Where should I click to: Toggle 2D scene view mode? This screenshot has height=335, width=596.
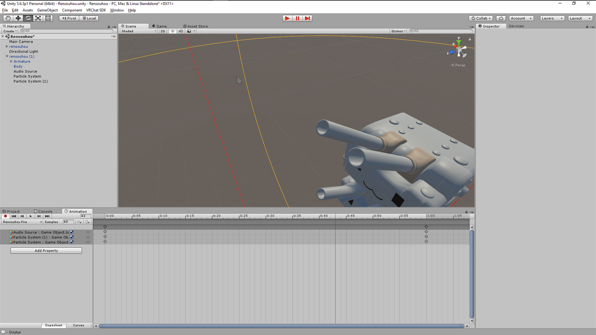tap(163, 31)
